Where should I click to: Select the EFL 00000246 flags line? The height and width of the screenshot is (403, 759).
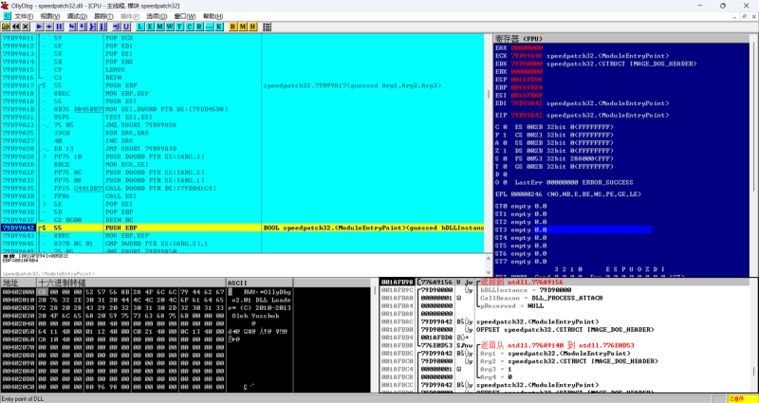(568, 194)
